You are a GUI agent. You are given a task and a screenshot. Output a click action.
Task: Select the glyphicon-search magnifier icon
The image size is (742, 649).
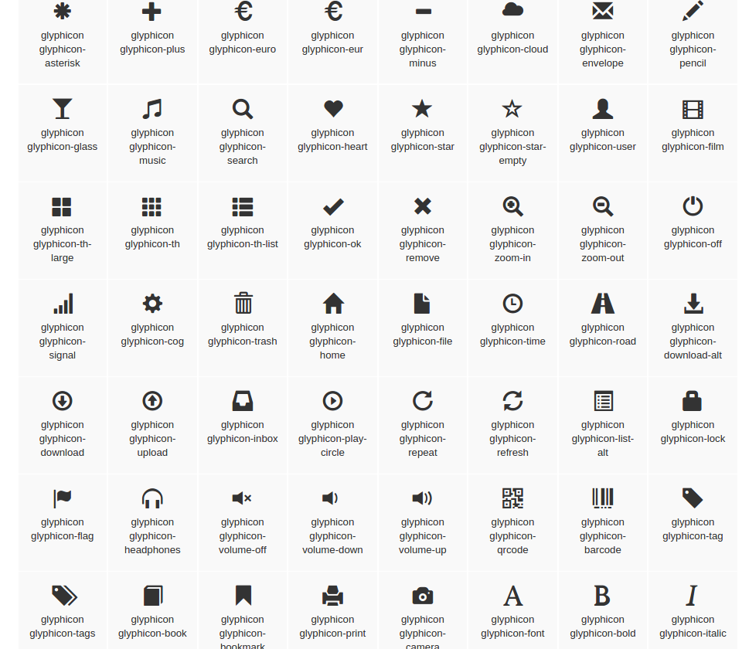coord(243,109)
